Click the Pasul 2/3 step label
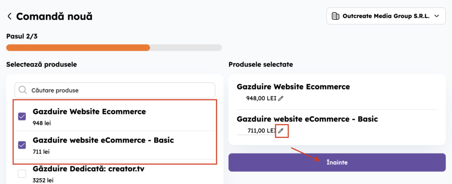 [x=22, y=36]
